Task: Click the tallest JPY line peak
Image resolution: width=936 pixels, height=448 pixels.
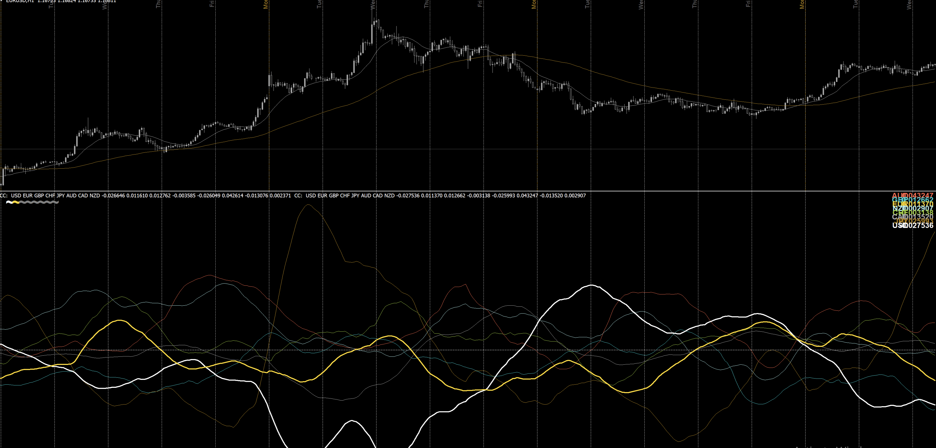Action: [309, 205]
